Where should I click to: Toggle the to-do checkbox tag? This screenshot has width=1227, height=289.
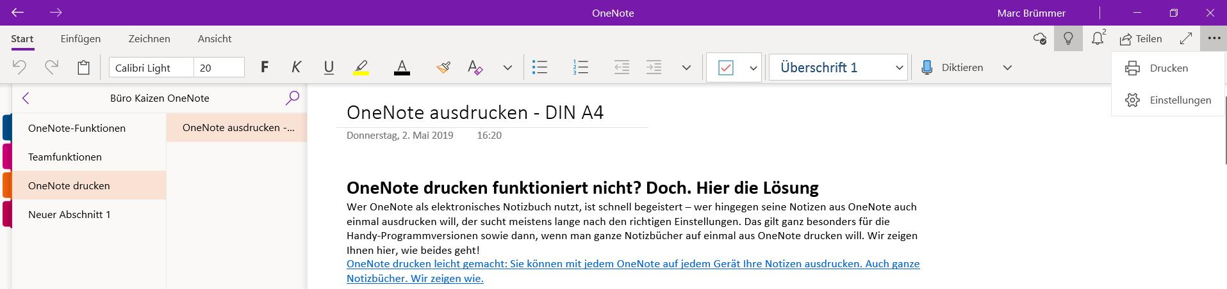point(726,67)
